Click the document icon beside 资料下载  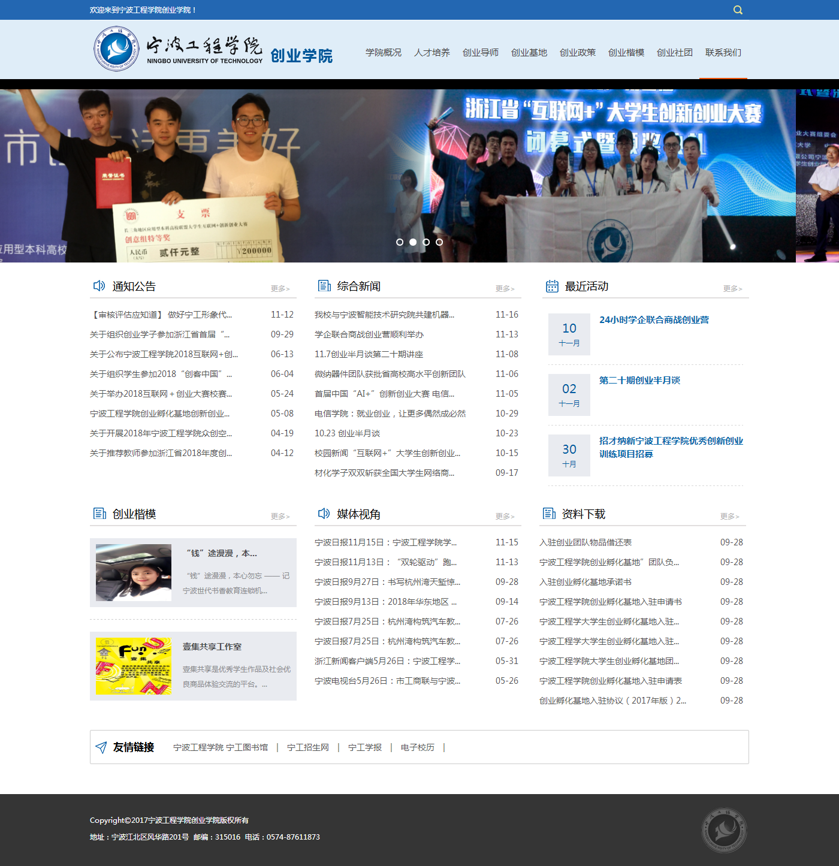click(x=549, y=514)
